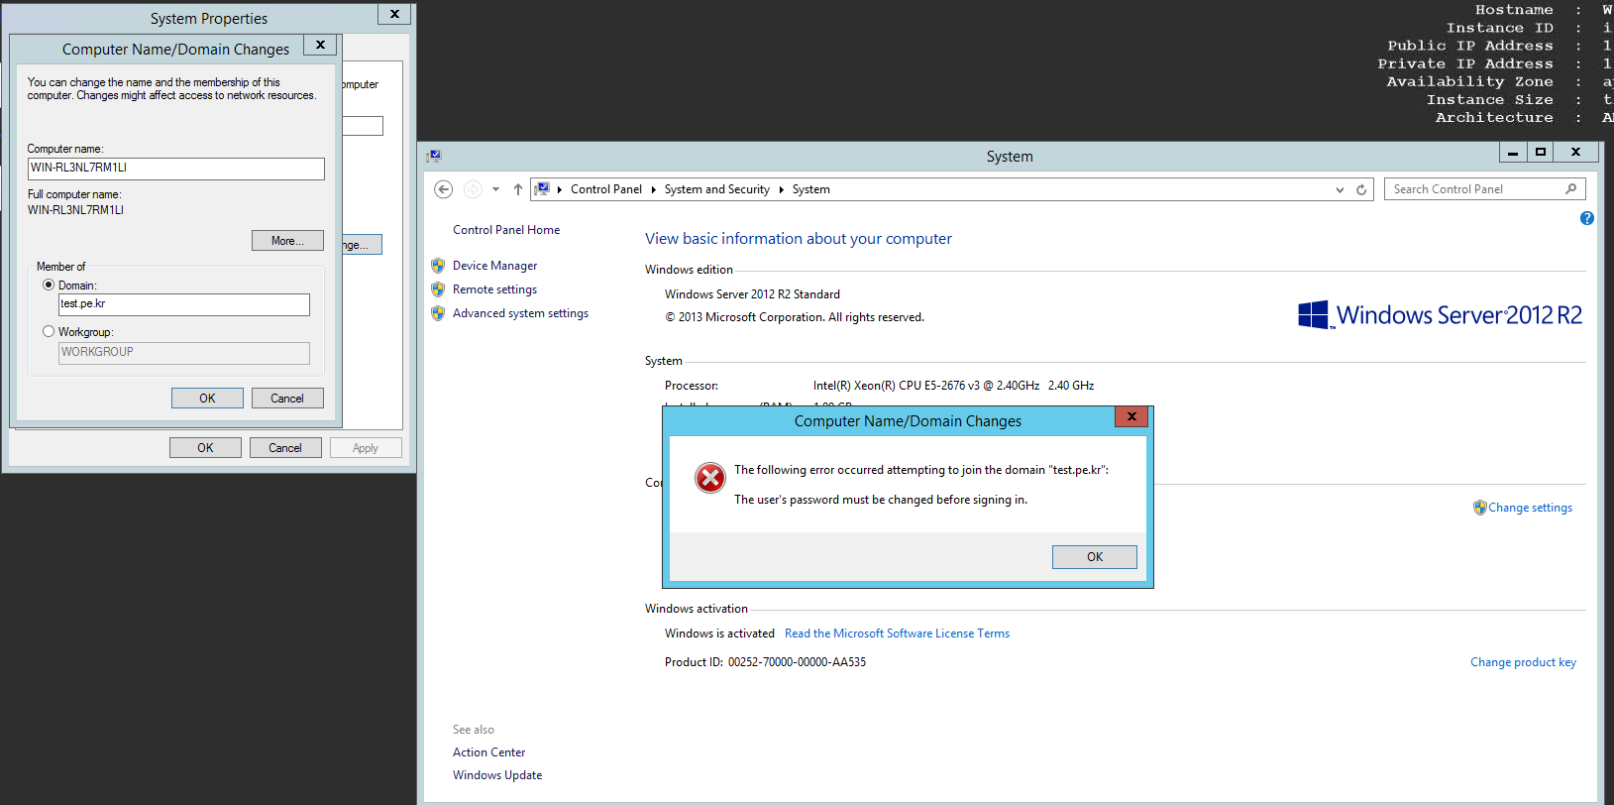This screenshot has height=805, width=1614.
Task: Click the full computer name WIN-RL3NL7RM1LI text
Action: 75,210
